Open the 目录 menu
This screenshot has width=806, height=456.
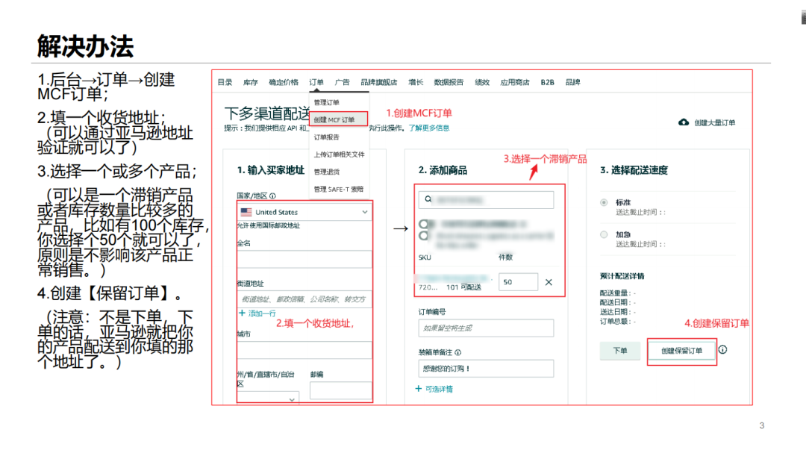225,82
